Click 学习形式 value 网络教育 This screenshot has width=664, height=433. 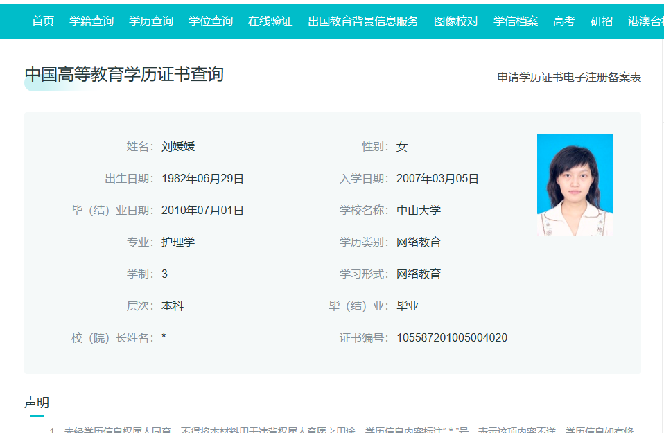tap(419, 274)
